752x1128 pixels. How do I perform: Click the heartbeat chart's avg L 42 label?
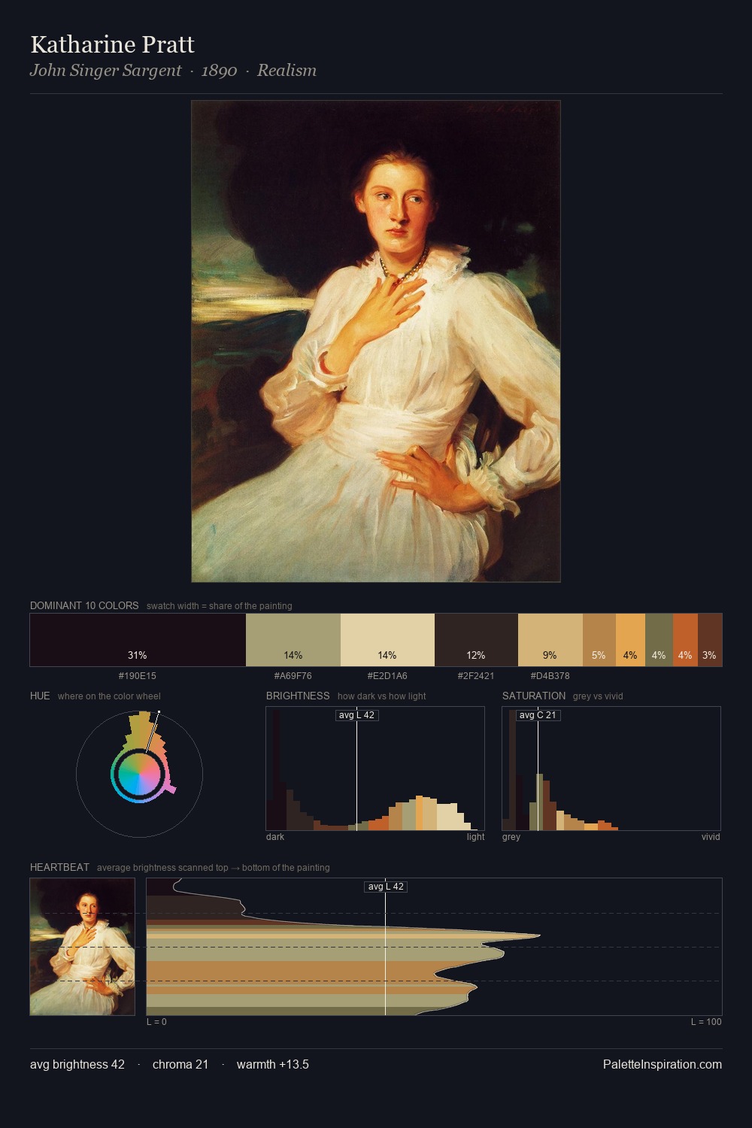[386, 887]
